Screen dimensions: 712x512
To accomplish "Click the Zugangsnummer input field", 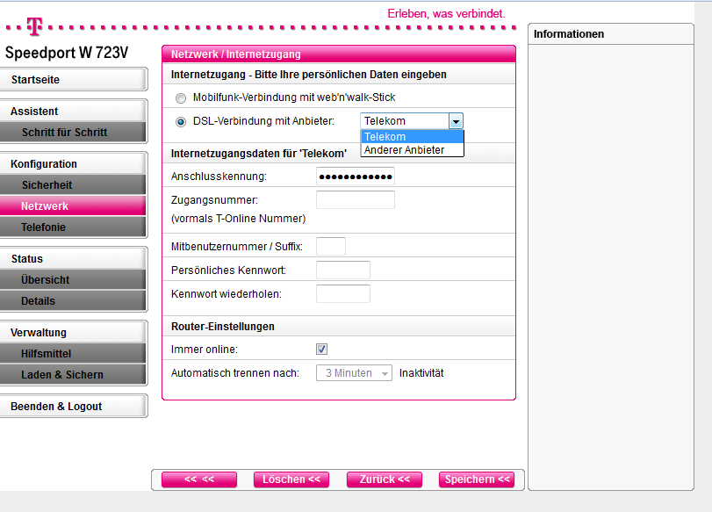I will tap(356, 200).
